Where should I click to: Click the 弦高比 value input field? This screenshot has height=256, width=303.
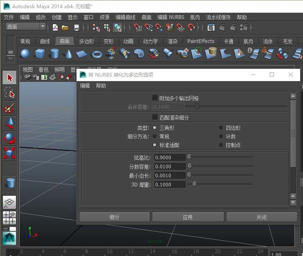170,157
